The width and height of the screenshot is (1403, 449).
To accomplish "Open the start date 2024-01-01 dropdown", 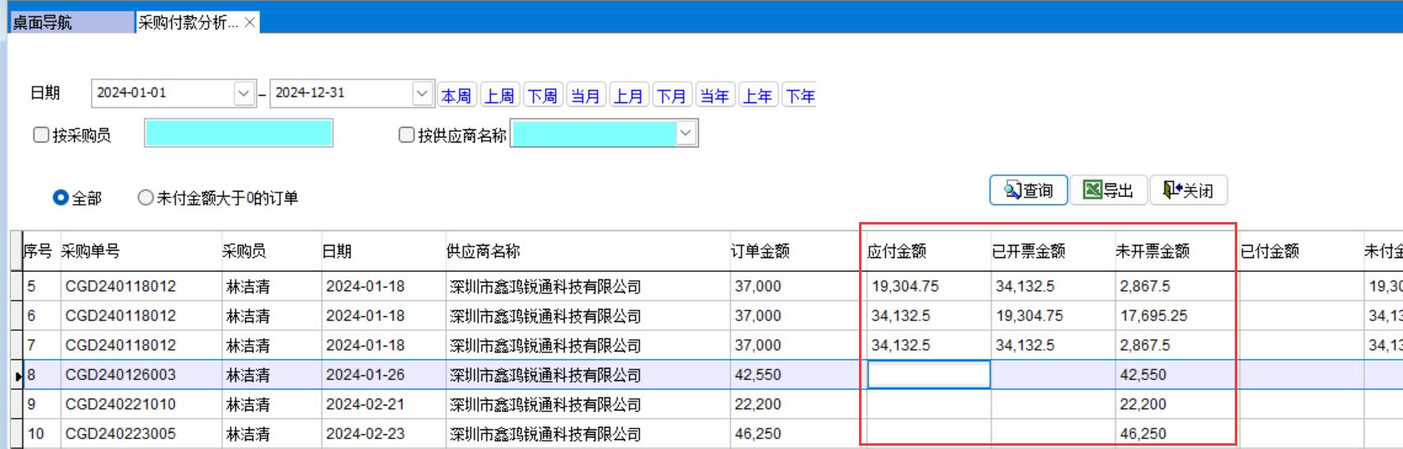I will tap(244, 93).
